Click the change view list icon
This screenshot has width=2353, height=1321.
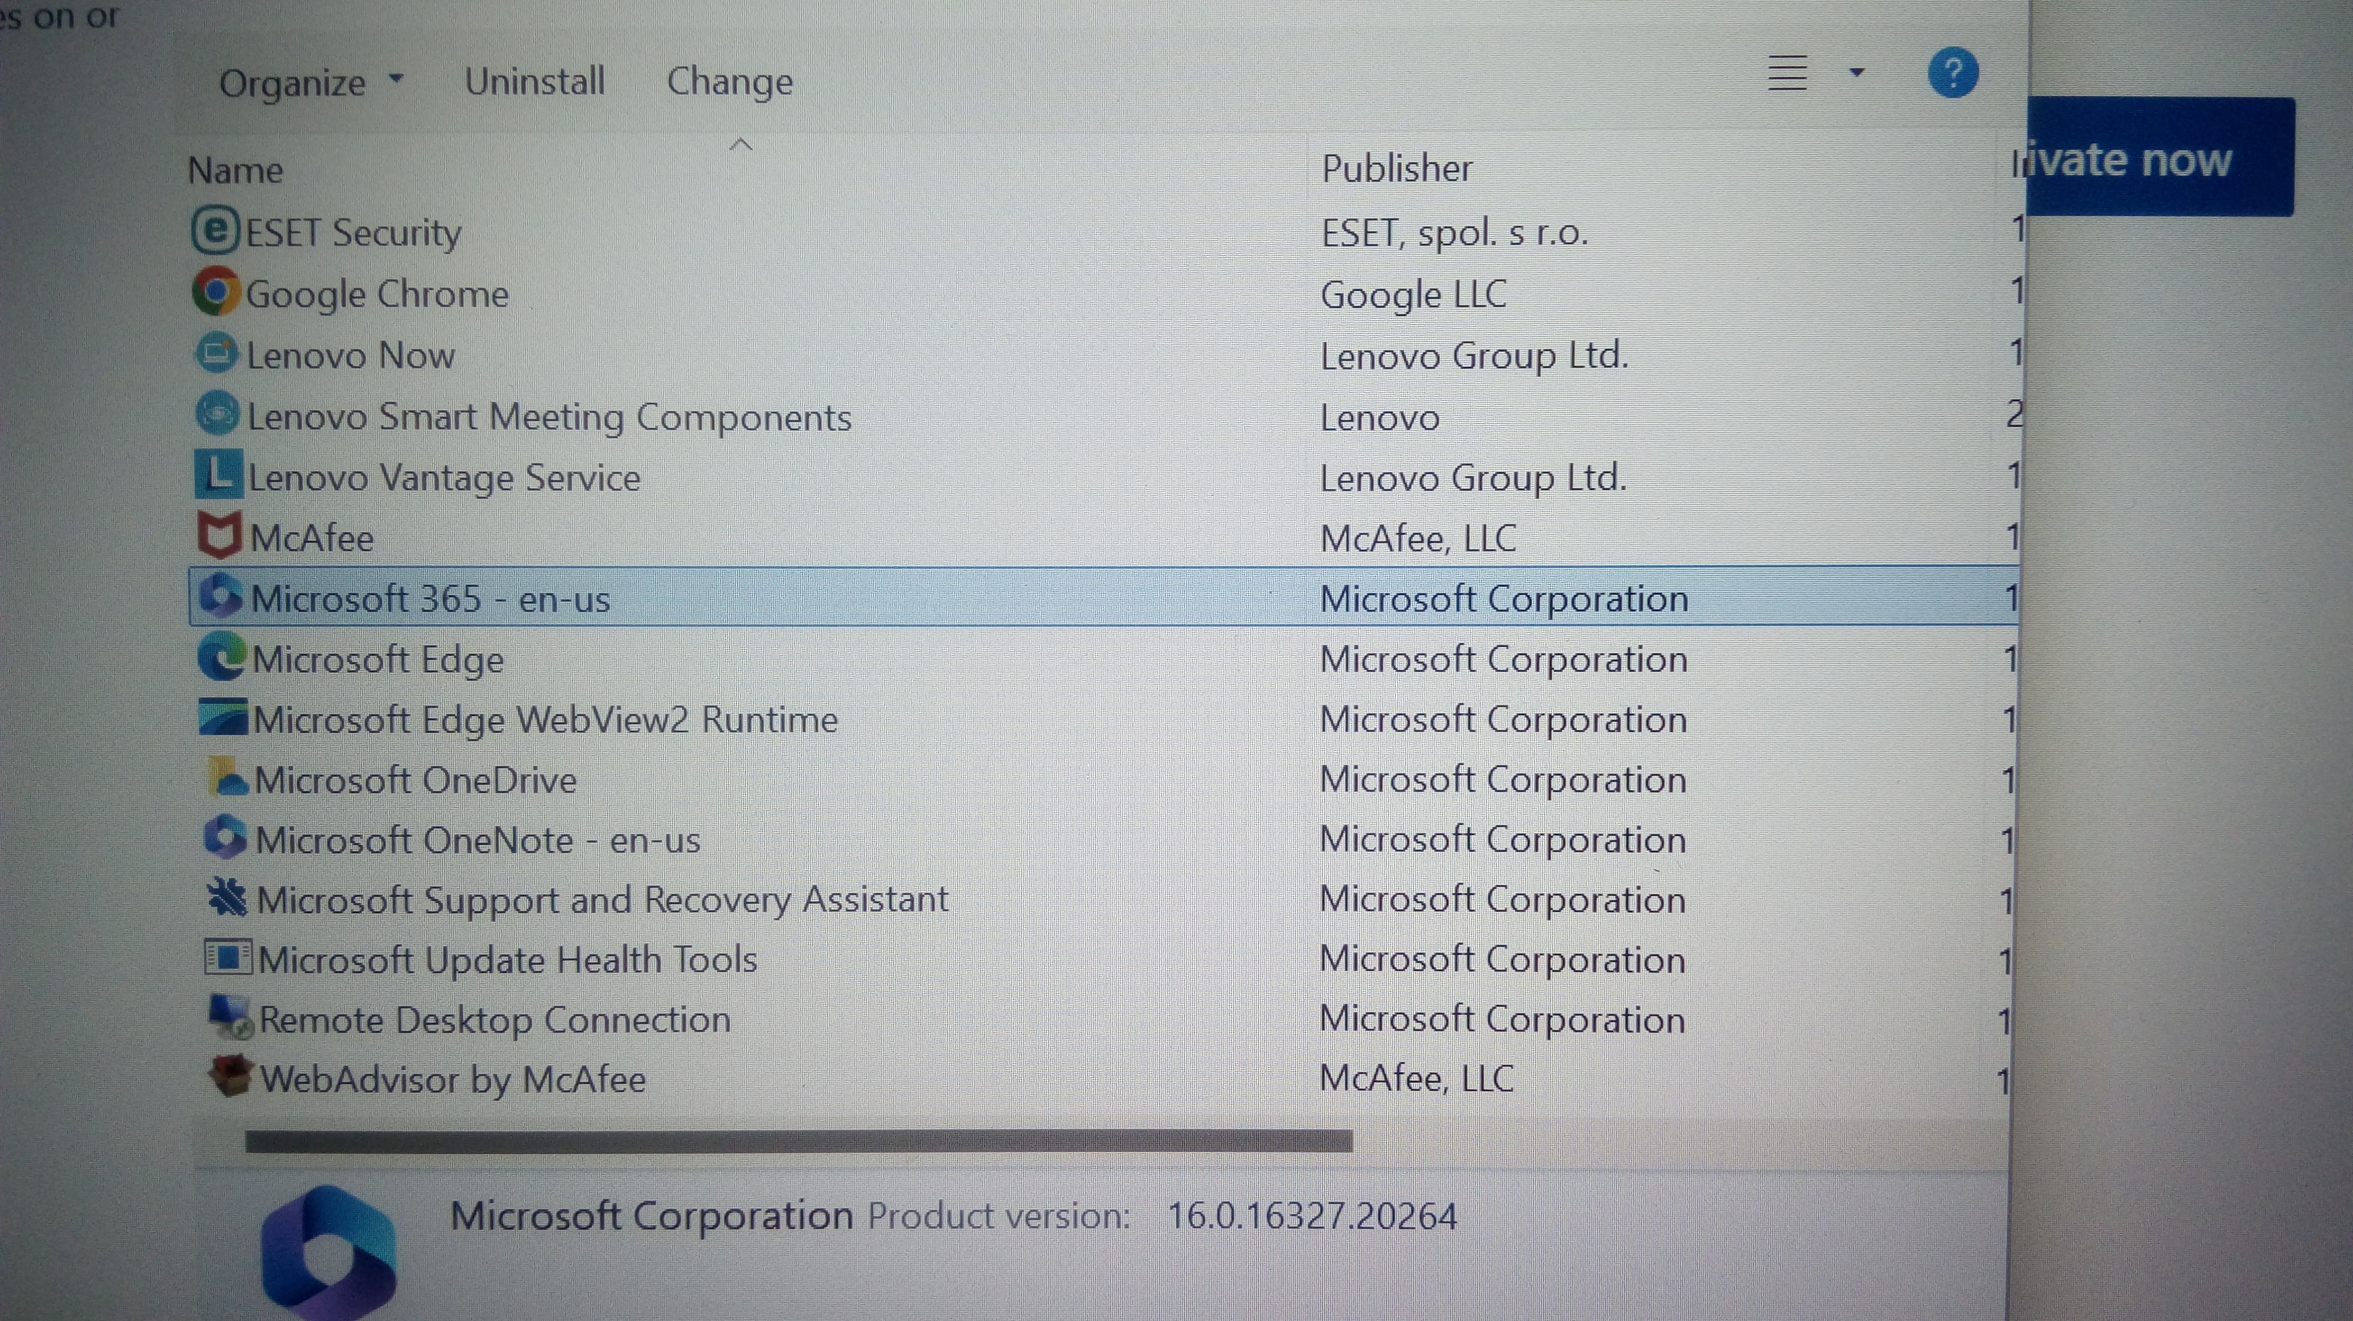click(x=1787, y=73)
